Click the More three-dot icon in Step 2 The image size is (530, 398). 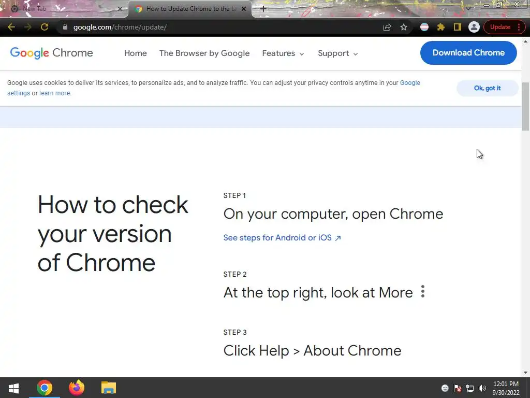[422, 291]
